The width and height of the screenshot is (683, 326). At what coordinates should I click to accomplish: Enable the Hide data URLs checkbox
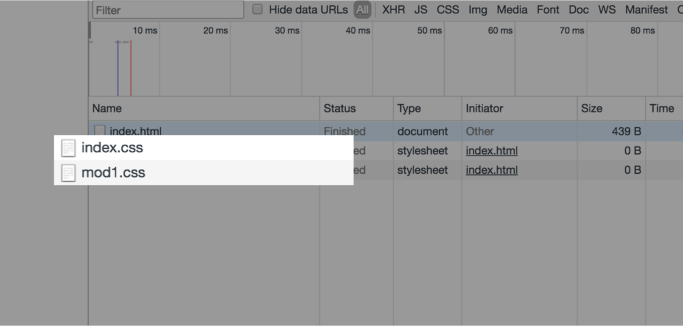(258, 9)
